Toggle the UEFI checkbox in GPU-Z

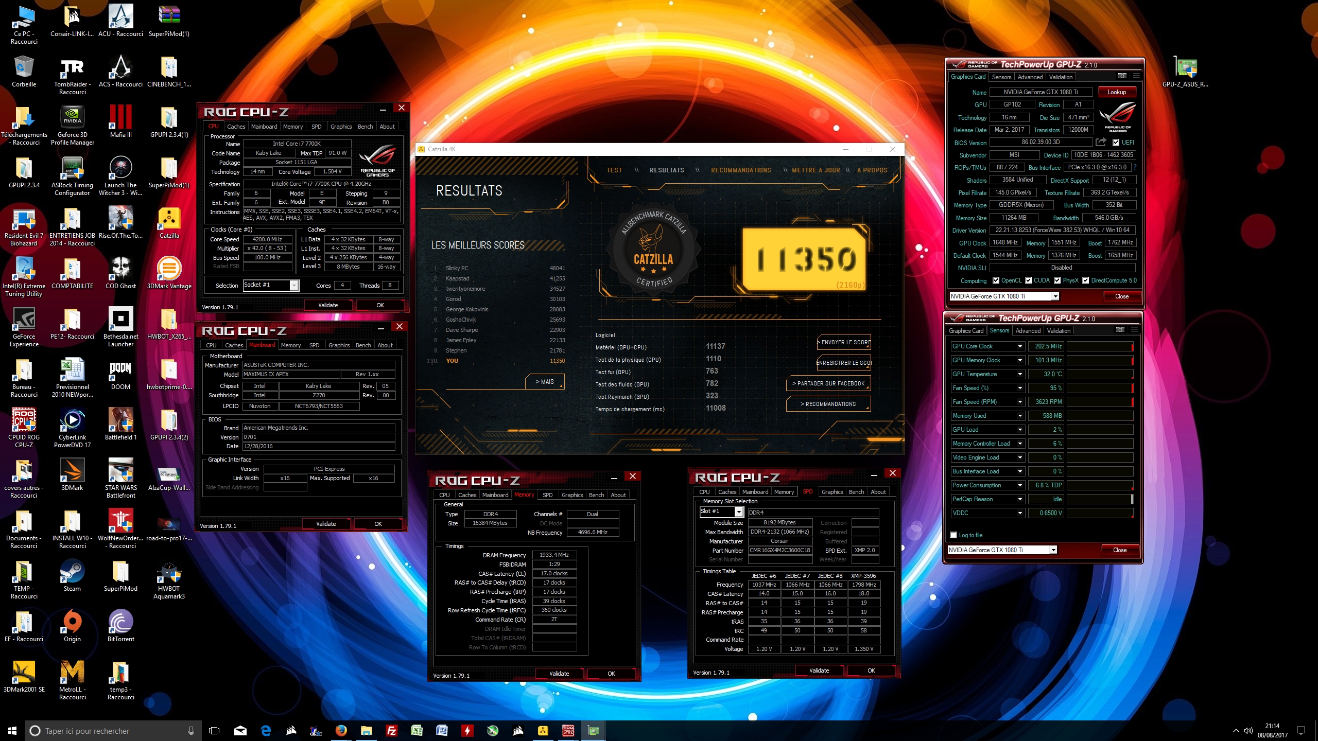click(1116, 143)
